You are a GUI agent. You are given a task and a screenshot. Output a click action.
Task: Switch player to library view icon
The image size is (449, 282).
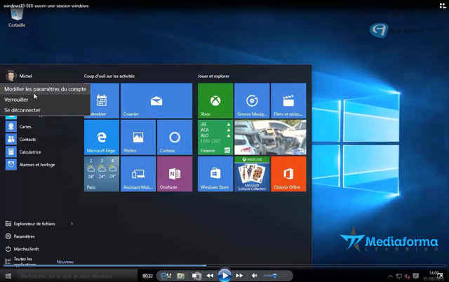[x=443, y=6]
